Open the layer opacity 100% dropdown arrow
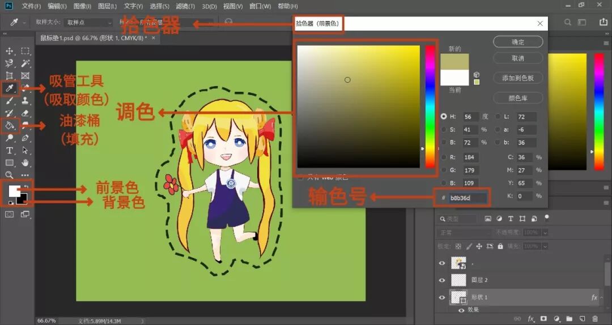 pos(545,233)
